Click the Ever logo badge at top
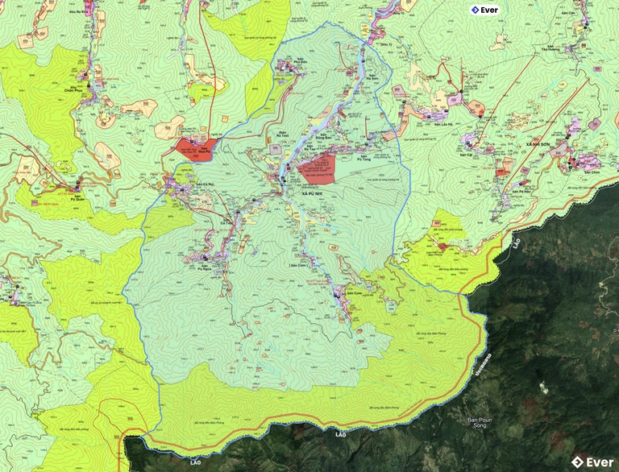Screen dimensions: 619x472 tap(484, 10)
